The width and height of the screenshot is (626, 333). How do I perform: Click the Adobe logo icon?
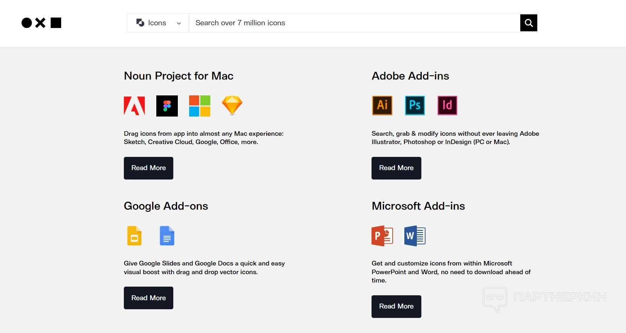134,106
